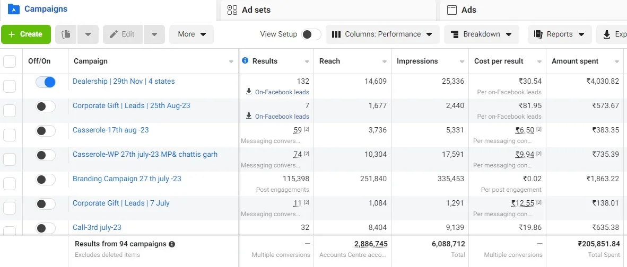Tick the select-all campaigns checkbox in header

click(10, 61)
